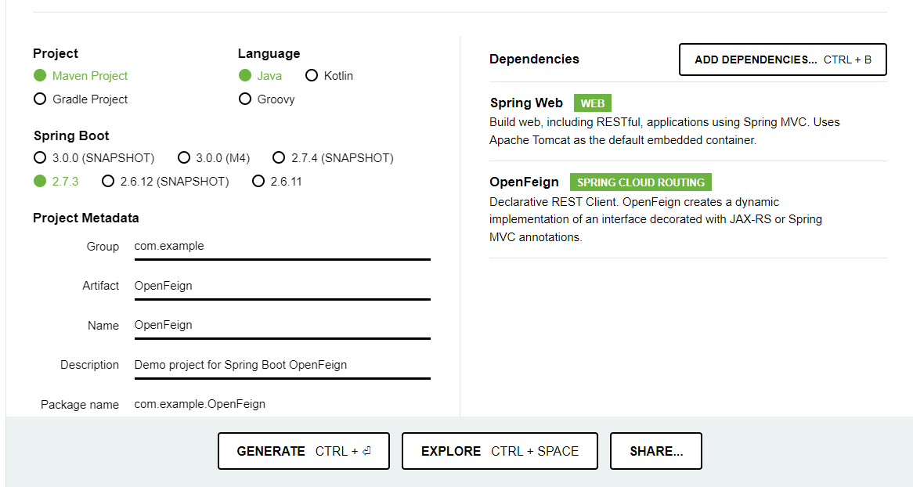Select Maven Project build type
The image size is (913, 487).
[41, 75]
